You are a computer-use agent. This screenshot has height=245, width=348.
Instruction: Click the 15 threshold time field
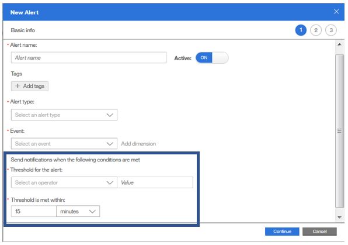[x=34, y=211]
